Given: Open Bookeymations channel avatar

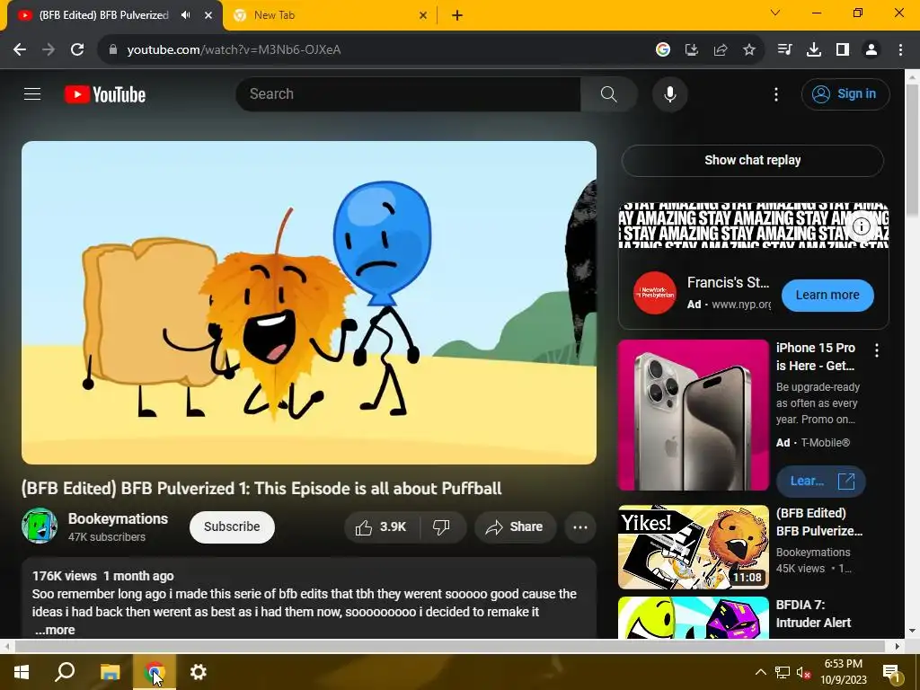Looking at the screenshot, I should [x=40, y=526].
